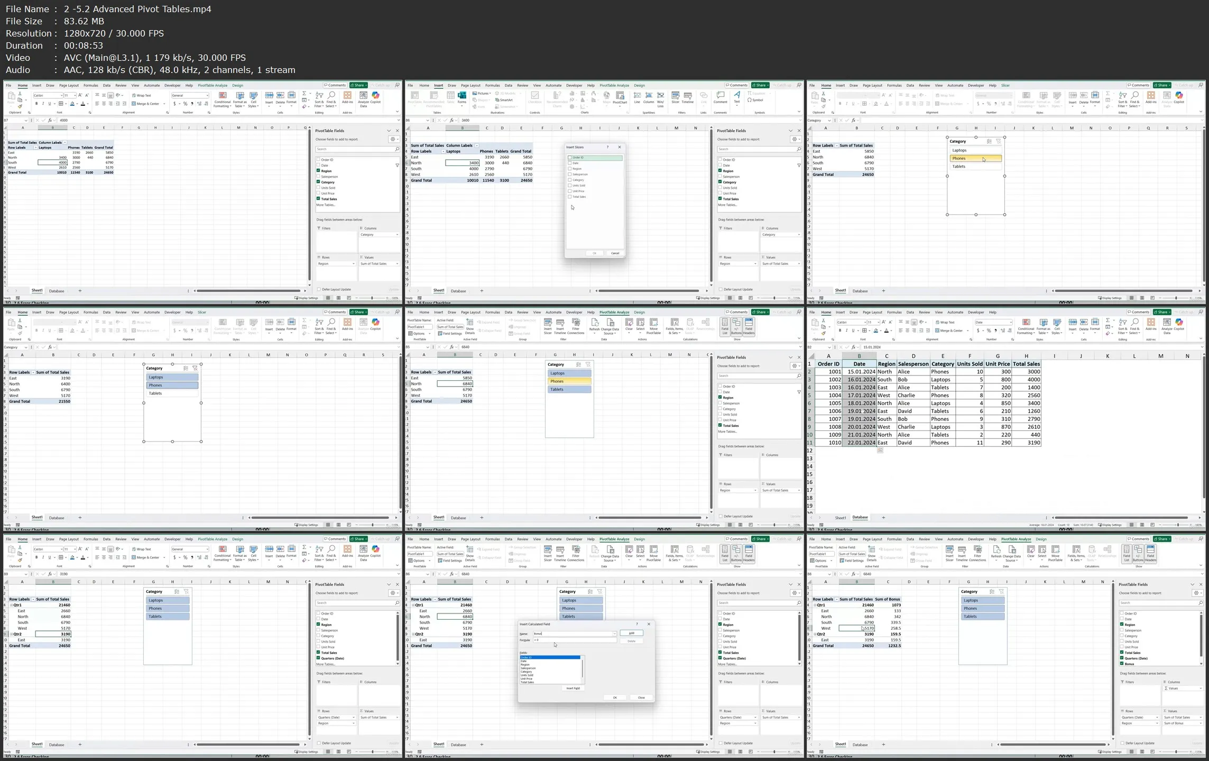The height and width of the screenshot is (761, 1209).
Task: Click Pictures on the Insert ribbon
Action: [x=482, y=94]
